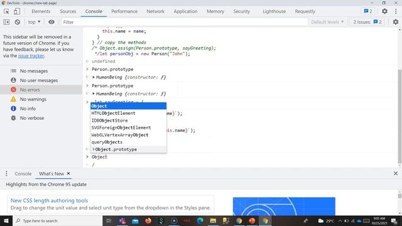Click the blue info icon beside No info
Screen dimensions: 402x226
[13, 109]
